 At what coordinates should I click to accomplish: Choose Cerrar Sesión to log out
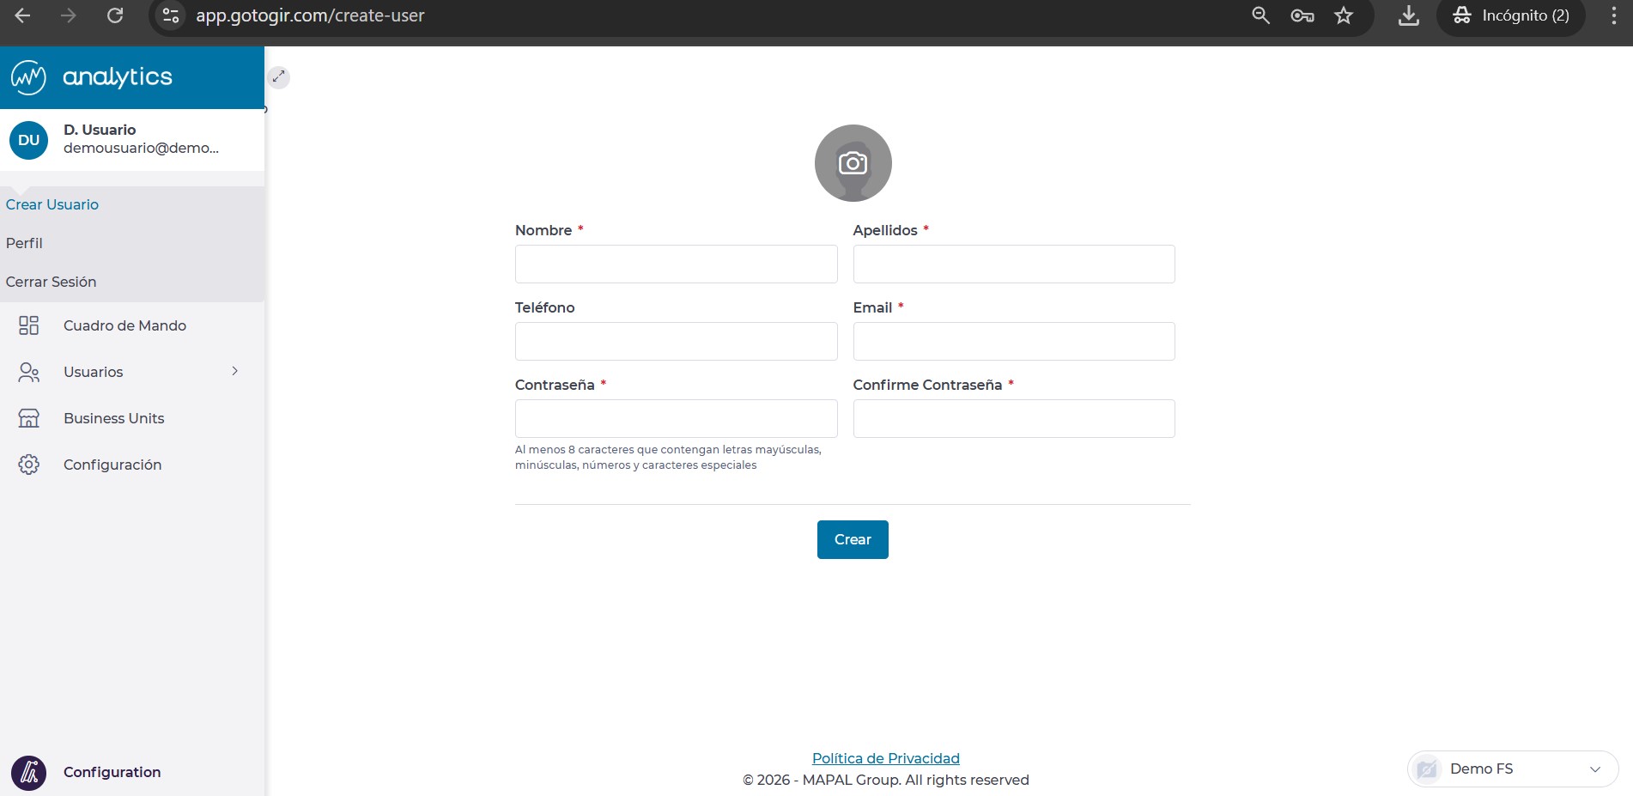pos(51,282)
